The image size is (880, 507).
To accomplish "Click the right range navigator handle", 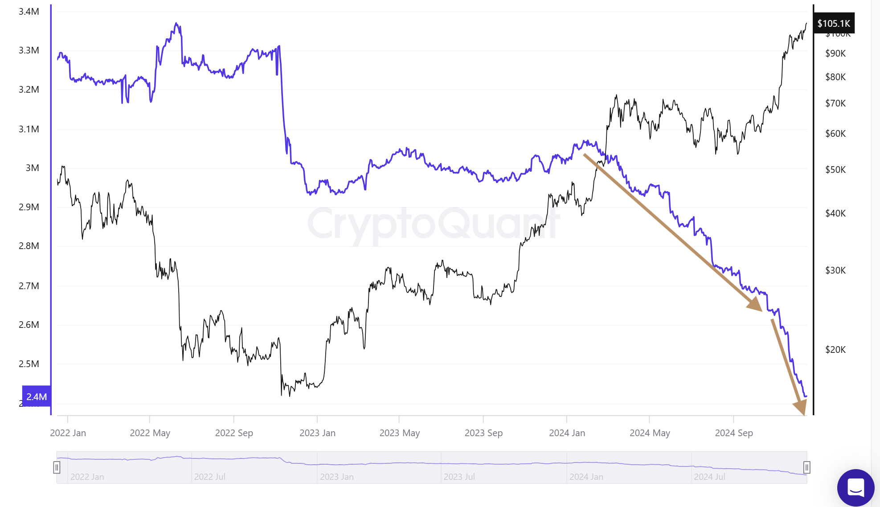I will coord(806,467).
